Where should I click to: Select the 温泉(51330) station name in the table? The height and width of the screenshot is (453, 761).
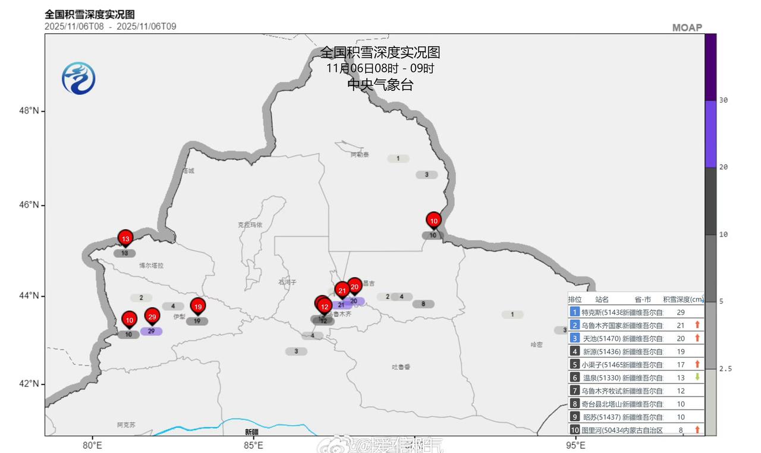click(x=601, y=378)
